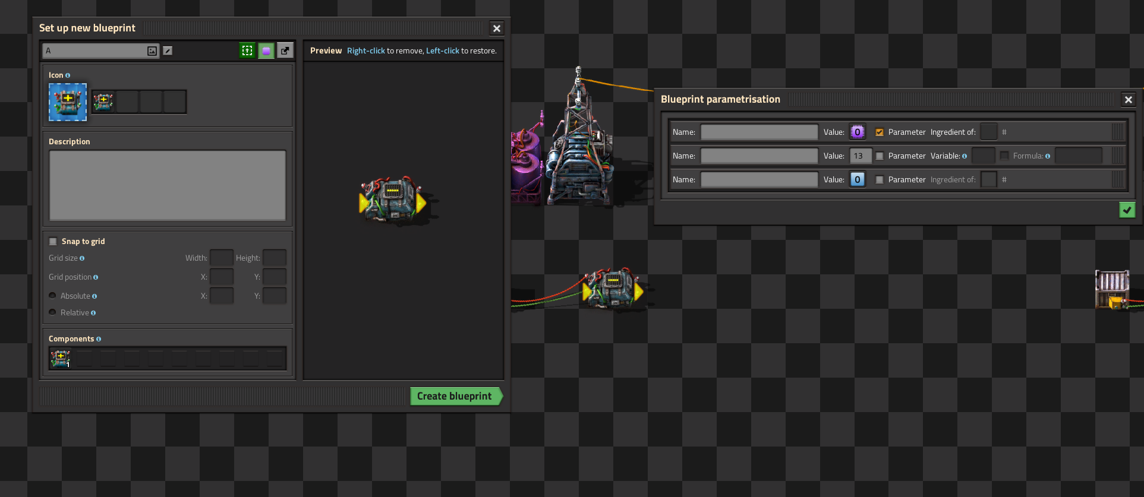The width and height of the screenshot is (1144, 497).
Task: Click the Value field showing 13
Action: (861, 156)
